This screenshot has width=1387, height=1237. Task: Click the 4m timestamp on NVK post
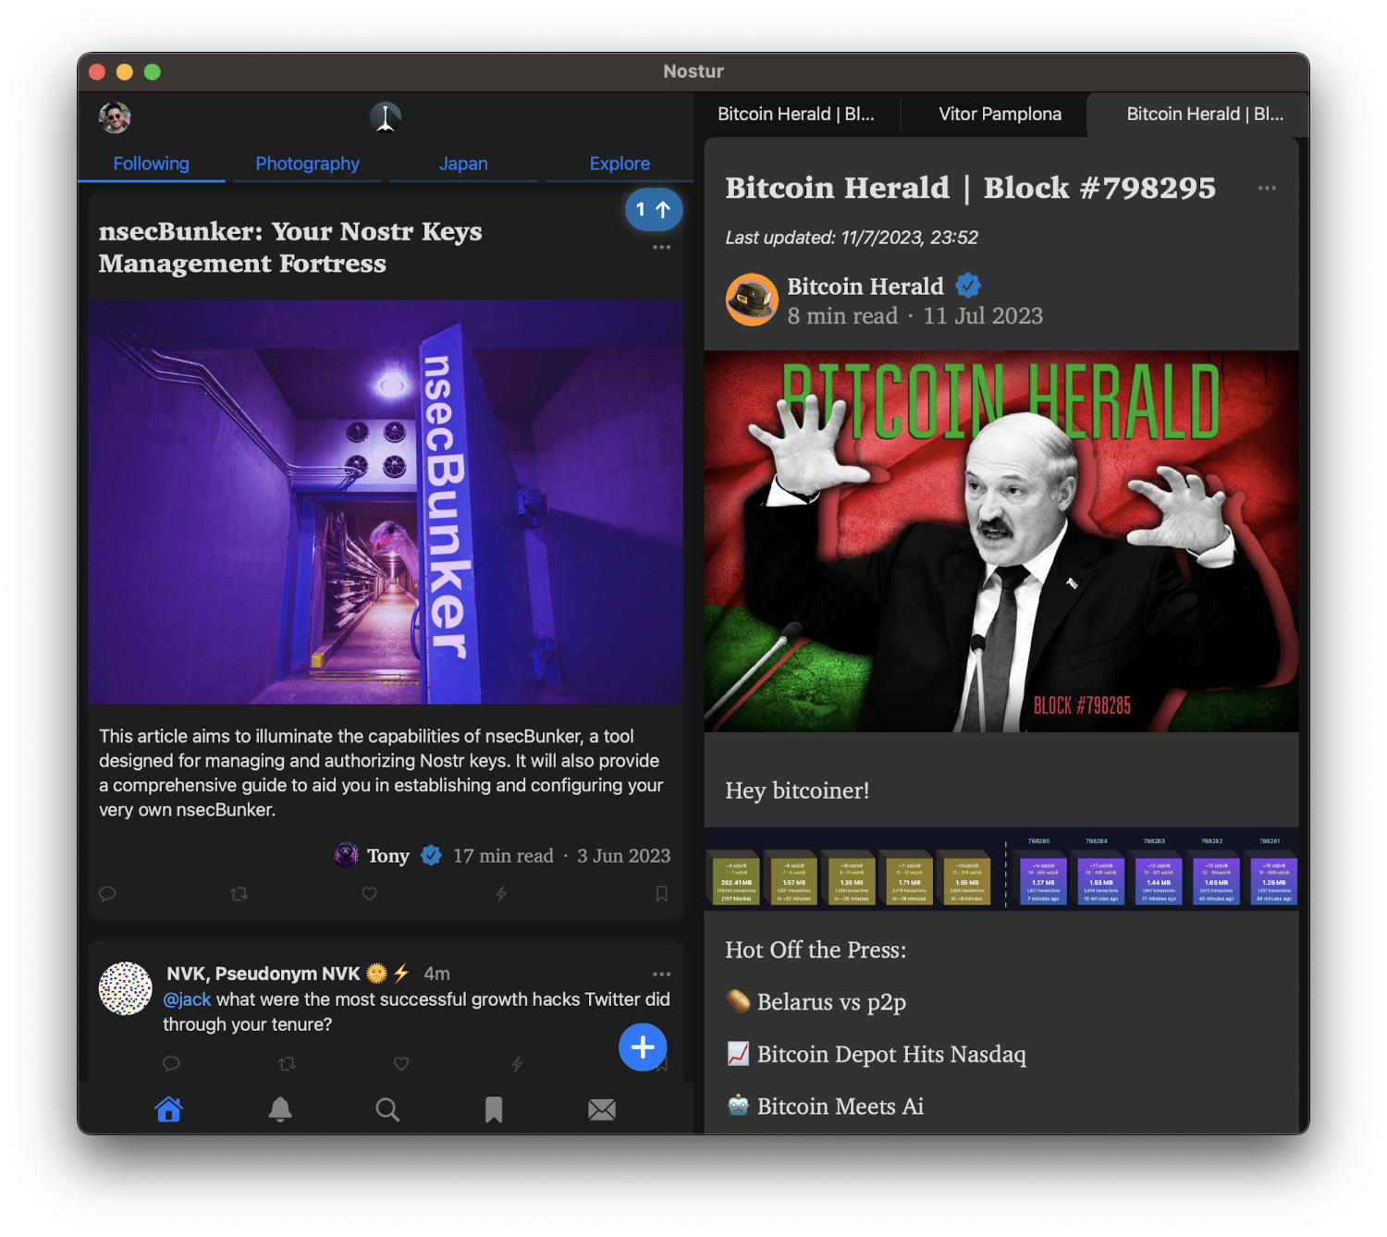click(436, 974)
